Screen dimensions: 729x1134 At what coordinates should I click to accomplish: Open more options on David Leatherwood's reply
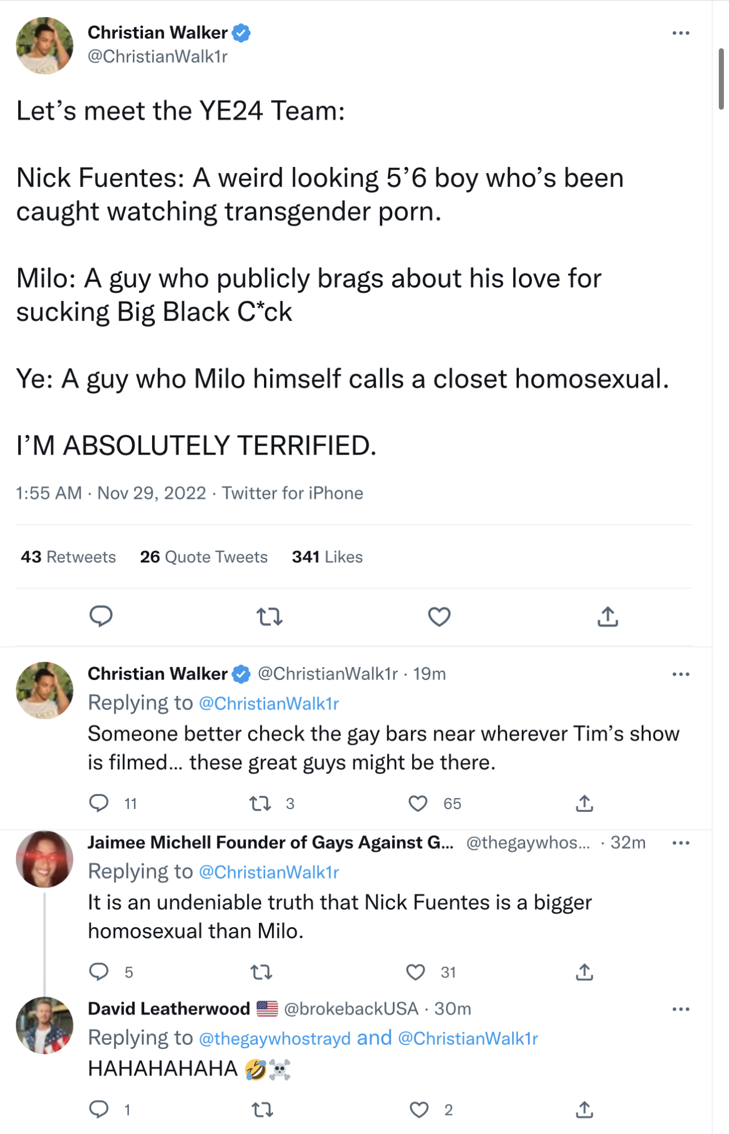click(x=681, y=1009)
